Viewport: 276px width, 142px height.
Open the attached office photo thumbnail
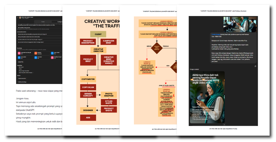click(x=240, y=24)
